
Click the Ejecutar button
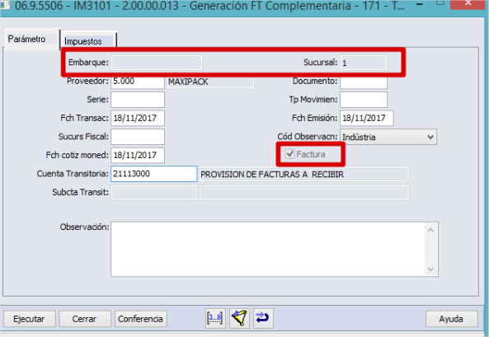30,319
